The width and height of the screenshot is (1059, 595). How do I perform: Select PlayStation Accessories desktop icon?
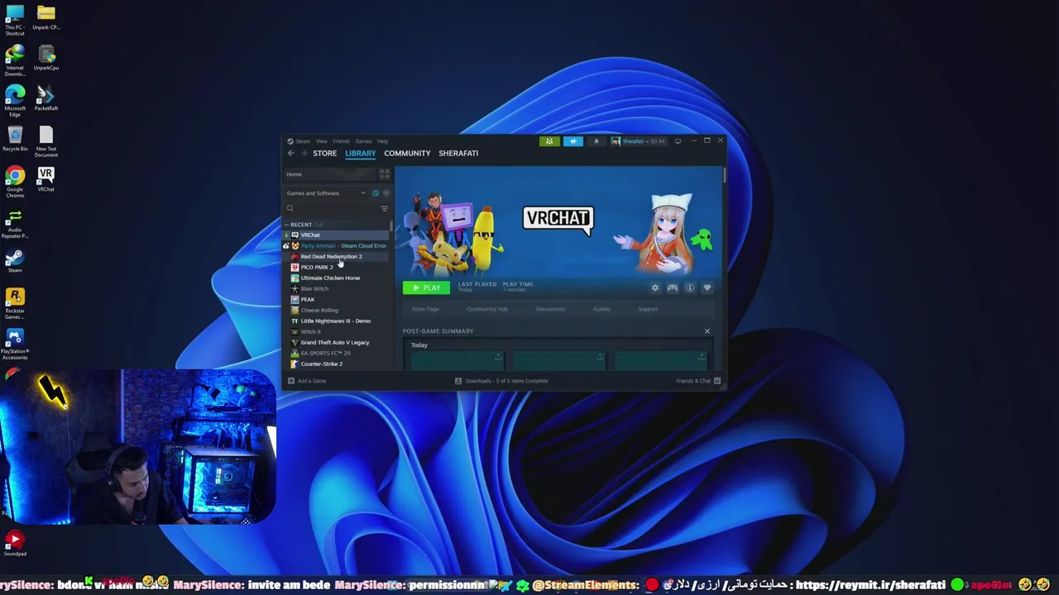point(15,344)
